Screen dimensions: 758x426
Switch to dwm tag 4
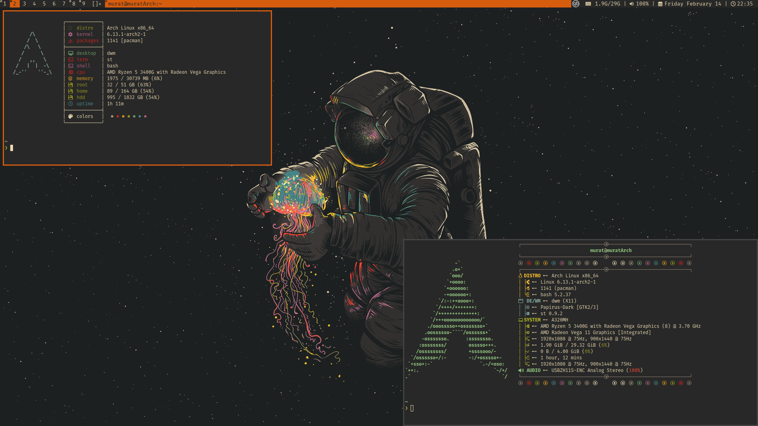click(34, 4)
